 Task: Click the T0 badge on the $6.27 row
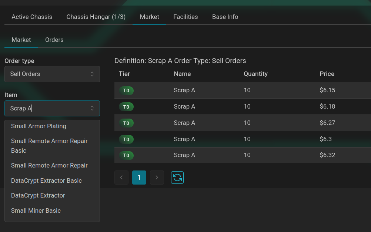click(126, 123)
